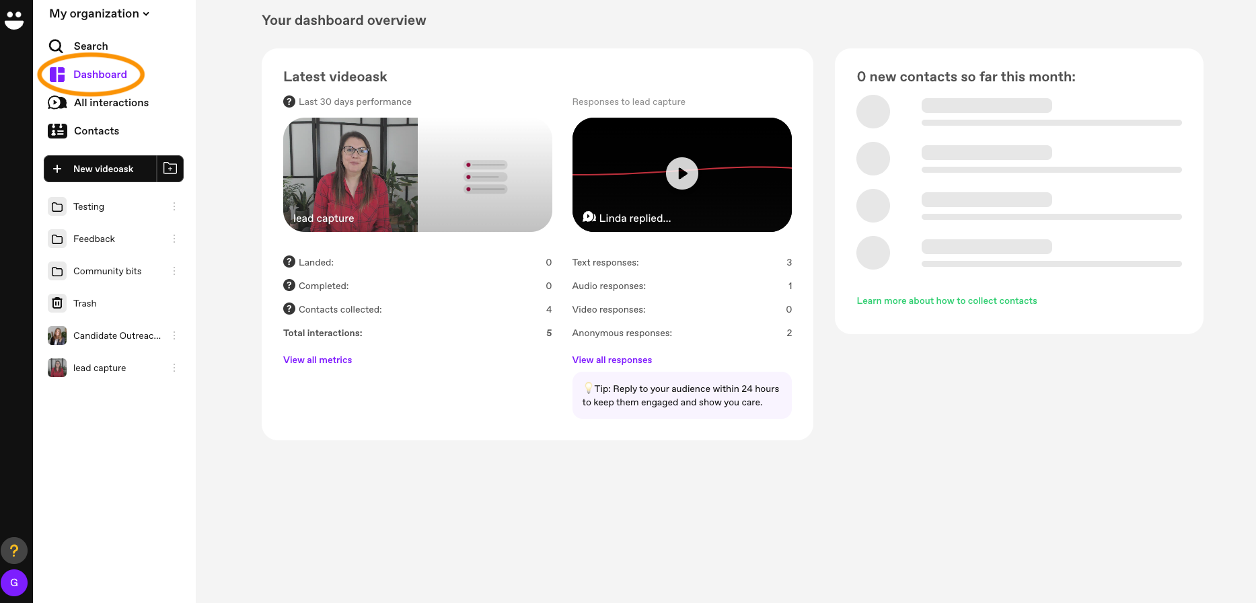Open the Candidate Outreach videoask thumbnail
This screenshot has width=1256, height=603.
pos(57,336)
